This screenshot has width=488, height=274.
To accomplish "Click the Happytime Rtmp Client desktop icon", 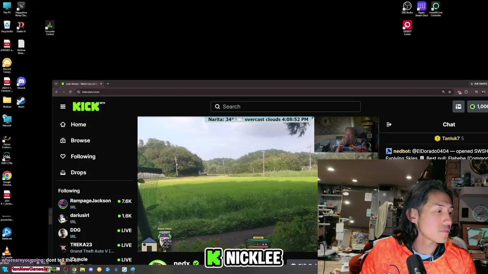I will 21,9.
